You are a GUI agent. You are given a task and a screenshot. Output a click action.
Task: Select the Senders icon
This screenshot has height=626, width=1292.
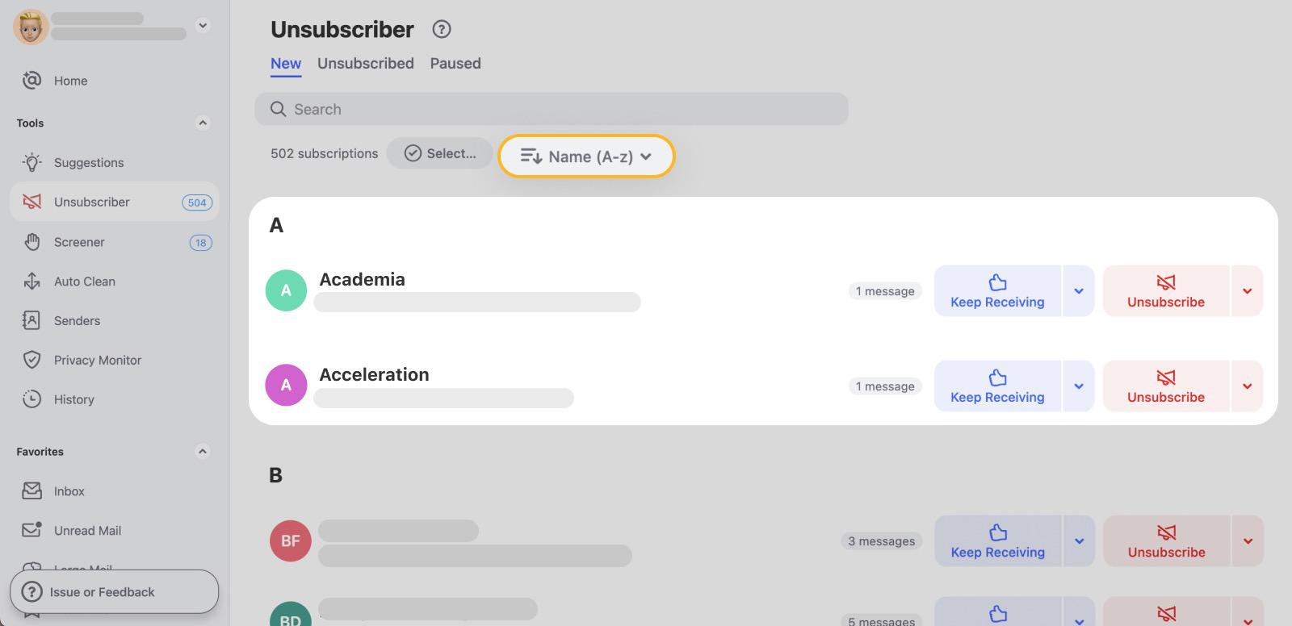click(x=31, y=320)
